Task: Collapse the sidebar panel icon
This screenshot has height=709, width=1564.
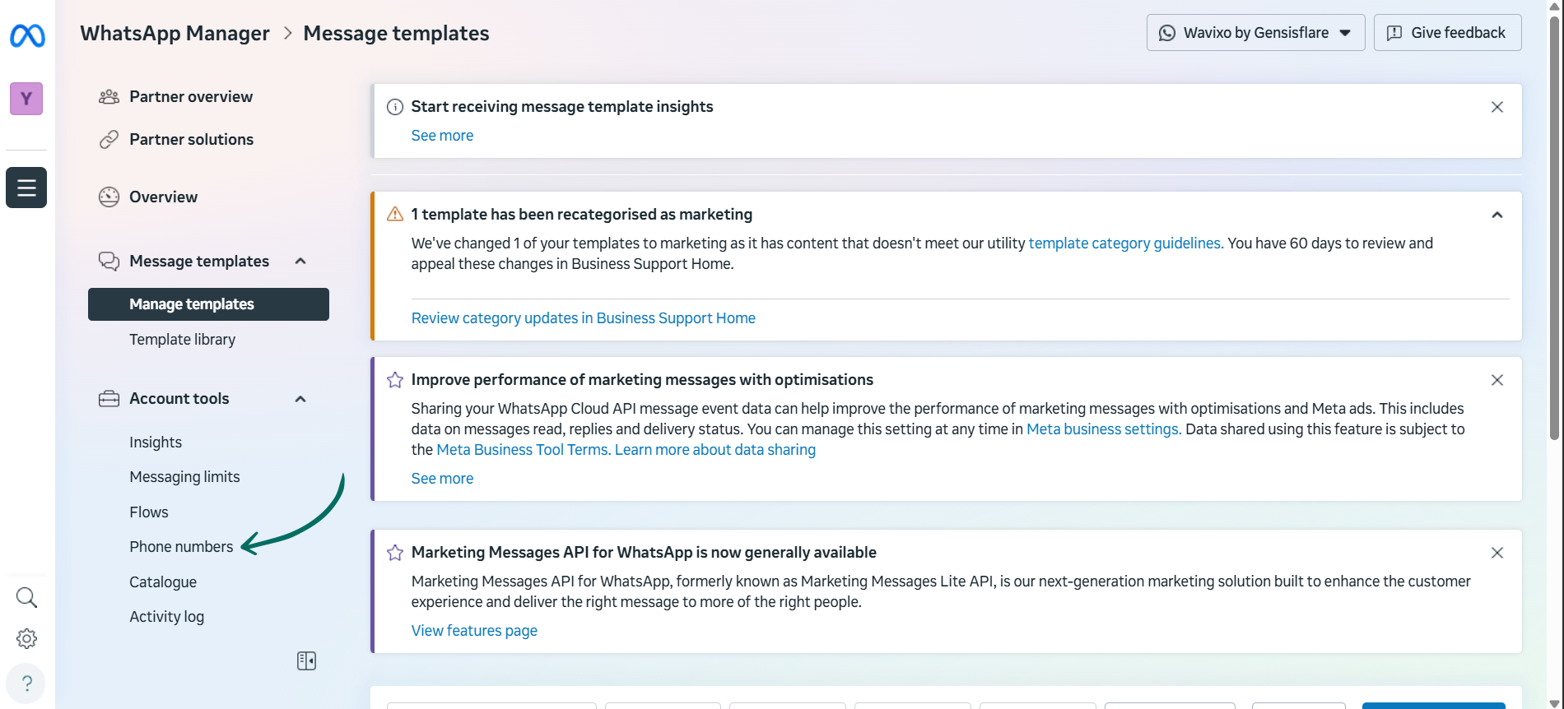Action: 306,661
